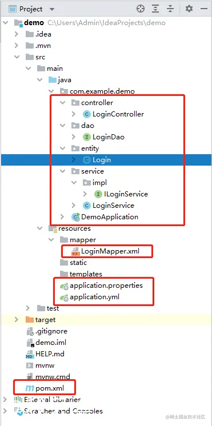This screenshot has height=426, width=212.
Task: Click the Login class icon
Action: click(x=86, y=160)
